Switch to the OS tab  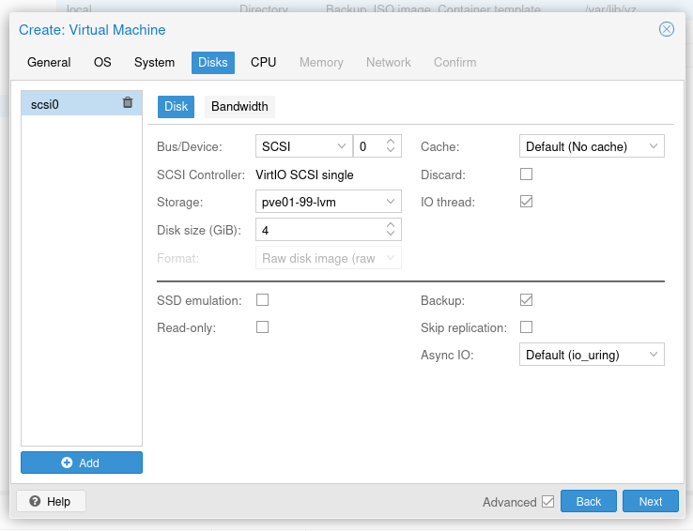[x=102, y=62]
